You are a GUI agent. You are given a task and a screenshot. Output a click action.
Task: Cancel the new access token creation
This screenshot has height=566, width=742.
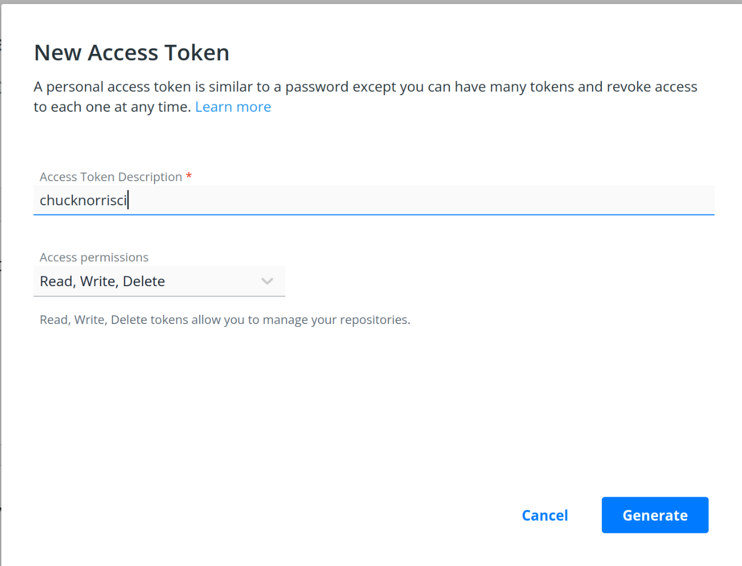(x=544, y=515)
